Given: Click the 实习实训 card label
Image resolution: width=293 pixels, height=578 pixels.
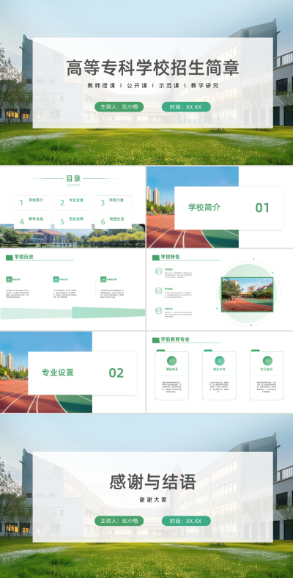Looking at the screenshot, I should (267, 370).
